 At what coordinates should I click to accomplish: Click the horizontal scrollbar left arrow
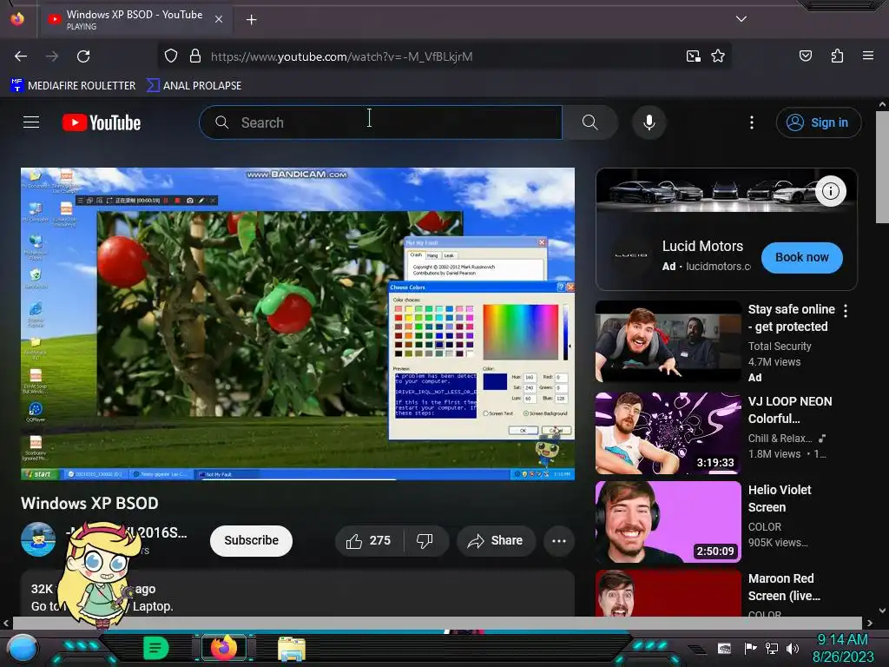pyautogui.click(x=6, y=624)
